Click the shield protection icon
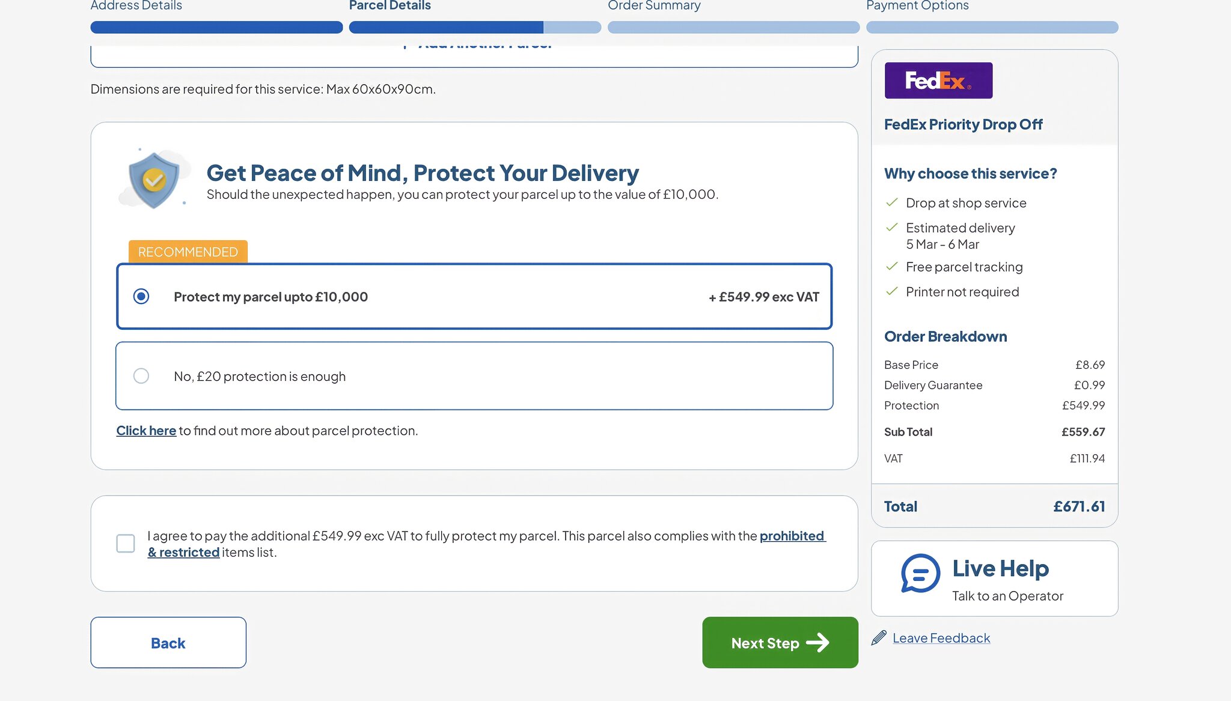The width and height of the screenshot is (1231, 701). click(x=154, y=177)
